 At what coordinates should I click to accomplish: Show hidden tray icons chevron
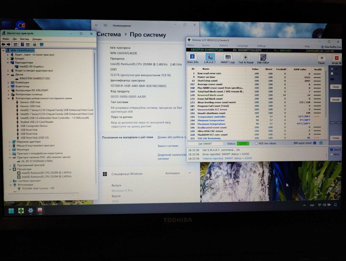point(305,205)
